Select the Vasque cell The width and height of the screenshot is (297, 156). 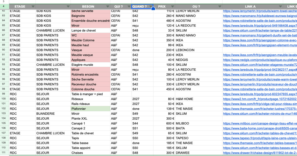[90, 50]
